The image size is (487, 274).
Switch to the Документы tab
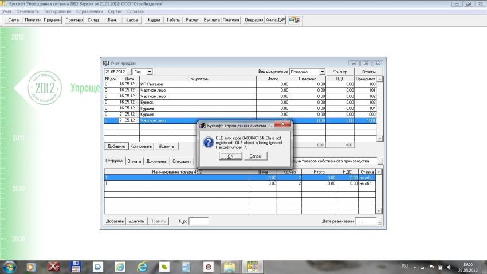[156, 161]
